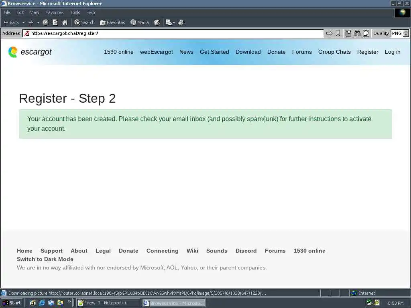Click Donate in the footer
The image size is (411, 308).
tap(128, 251)
